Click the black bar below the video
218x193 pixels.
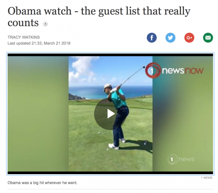point(110,173)
